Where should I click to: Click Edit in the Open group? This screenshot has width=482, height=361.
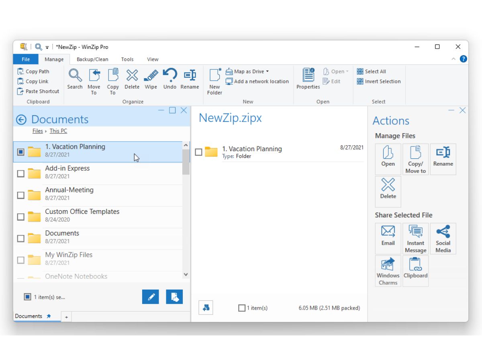[x=332, y=81]
